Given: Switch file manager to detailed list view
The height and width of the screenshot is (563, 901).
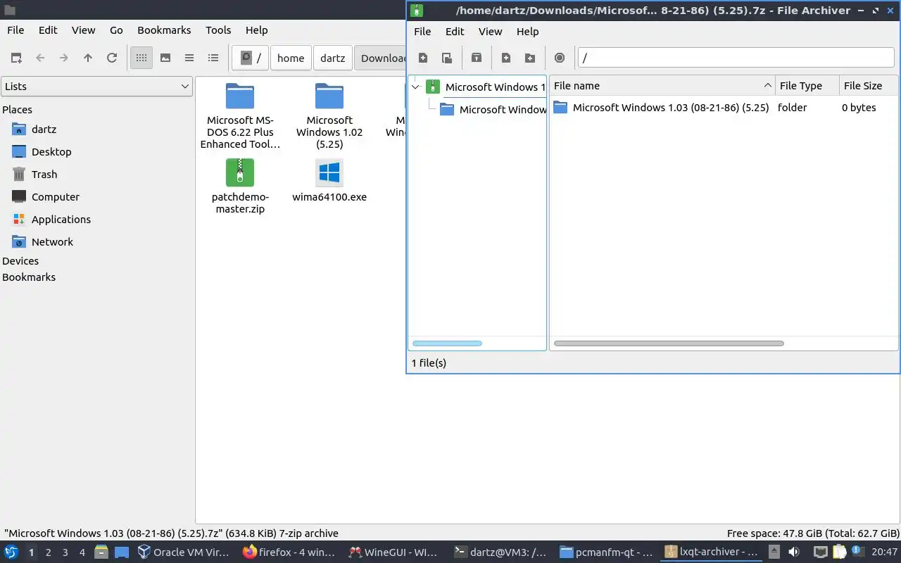Looking at the screenshot, I should tap(213, 58).
